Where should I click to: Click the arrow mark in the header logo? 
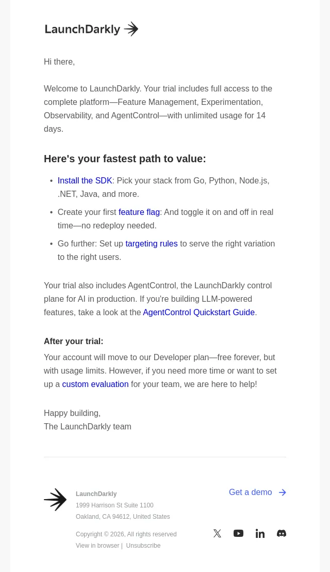coord(131,29)
